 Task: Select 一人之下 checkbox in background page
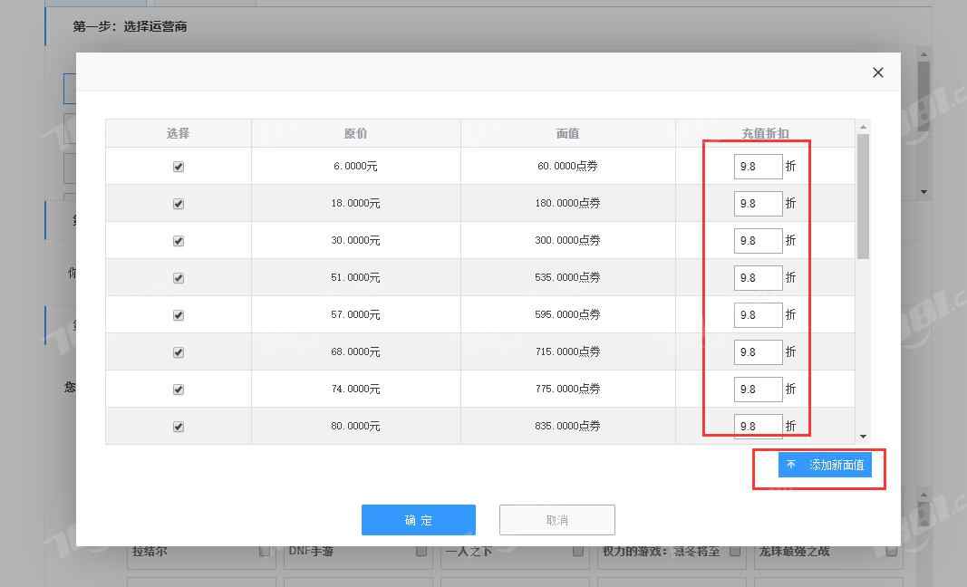pyautogui.click(x=578, y=551)
